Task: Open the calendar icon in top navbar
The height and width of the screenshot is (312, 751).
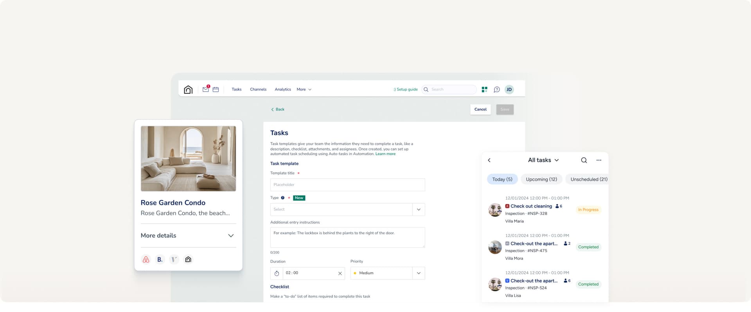Action: tap(216, 89)
